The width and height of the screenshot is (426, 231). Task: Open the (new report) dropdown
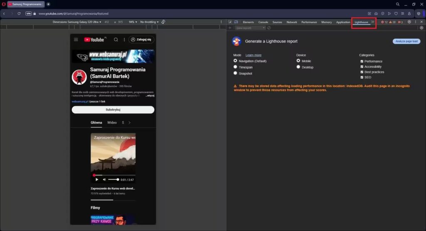click(250, 28)
